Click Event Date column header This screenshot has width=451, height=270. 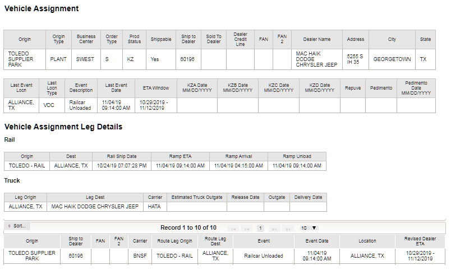317,241
